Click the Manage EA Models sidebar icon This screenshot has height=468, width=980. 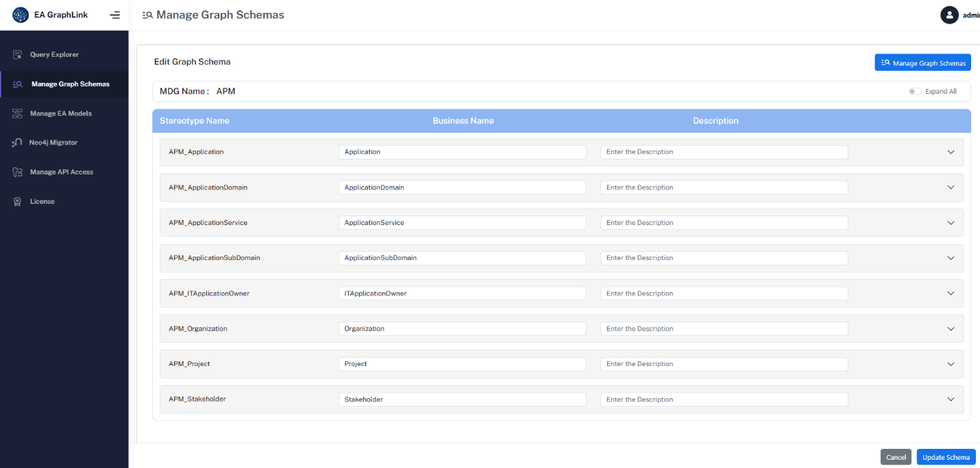click(x=18, y=114)
